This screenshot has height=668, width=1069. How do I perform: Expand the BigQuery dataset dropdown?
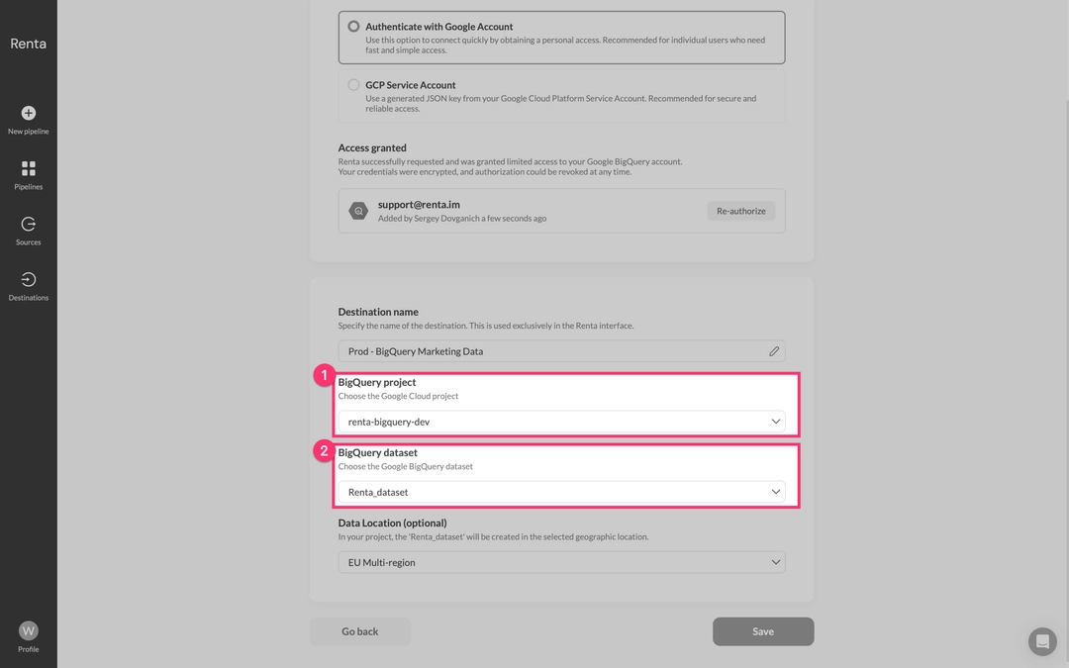[561, 492]
